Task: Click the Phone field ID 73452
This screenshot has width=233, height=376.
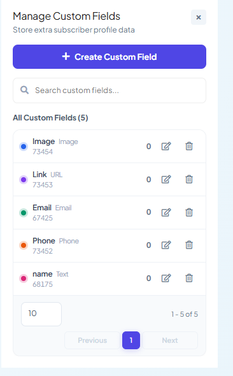Action: [43, 251]
